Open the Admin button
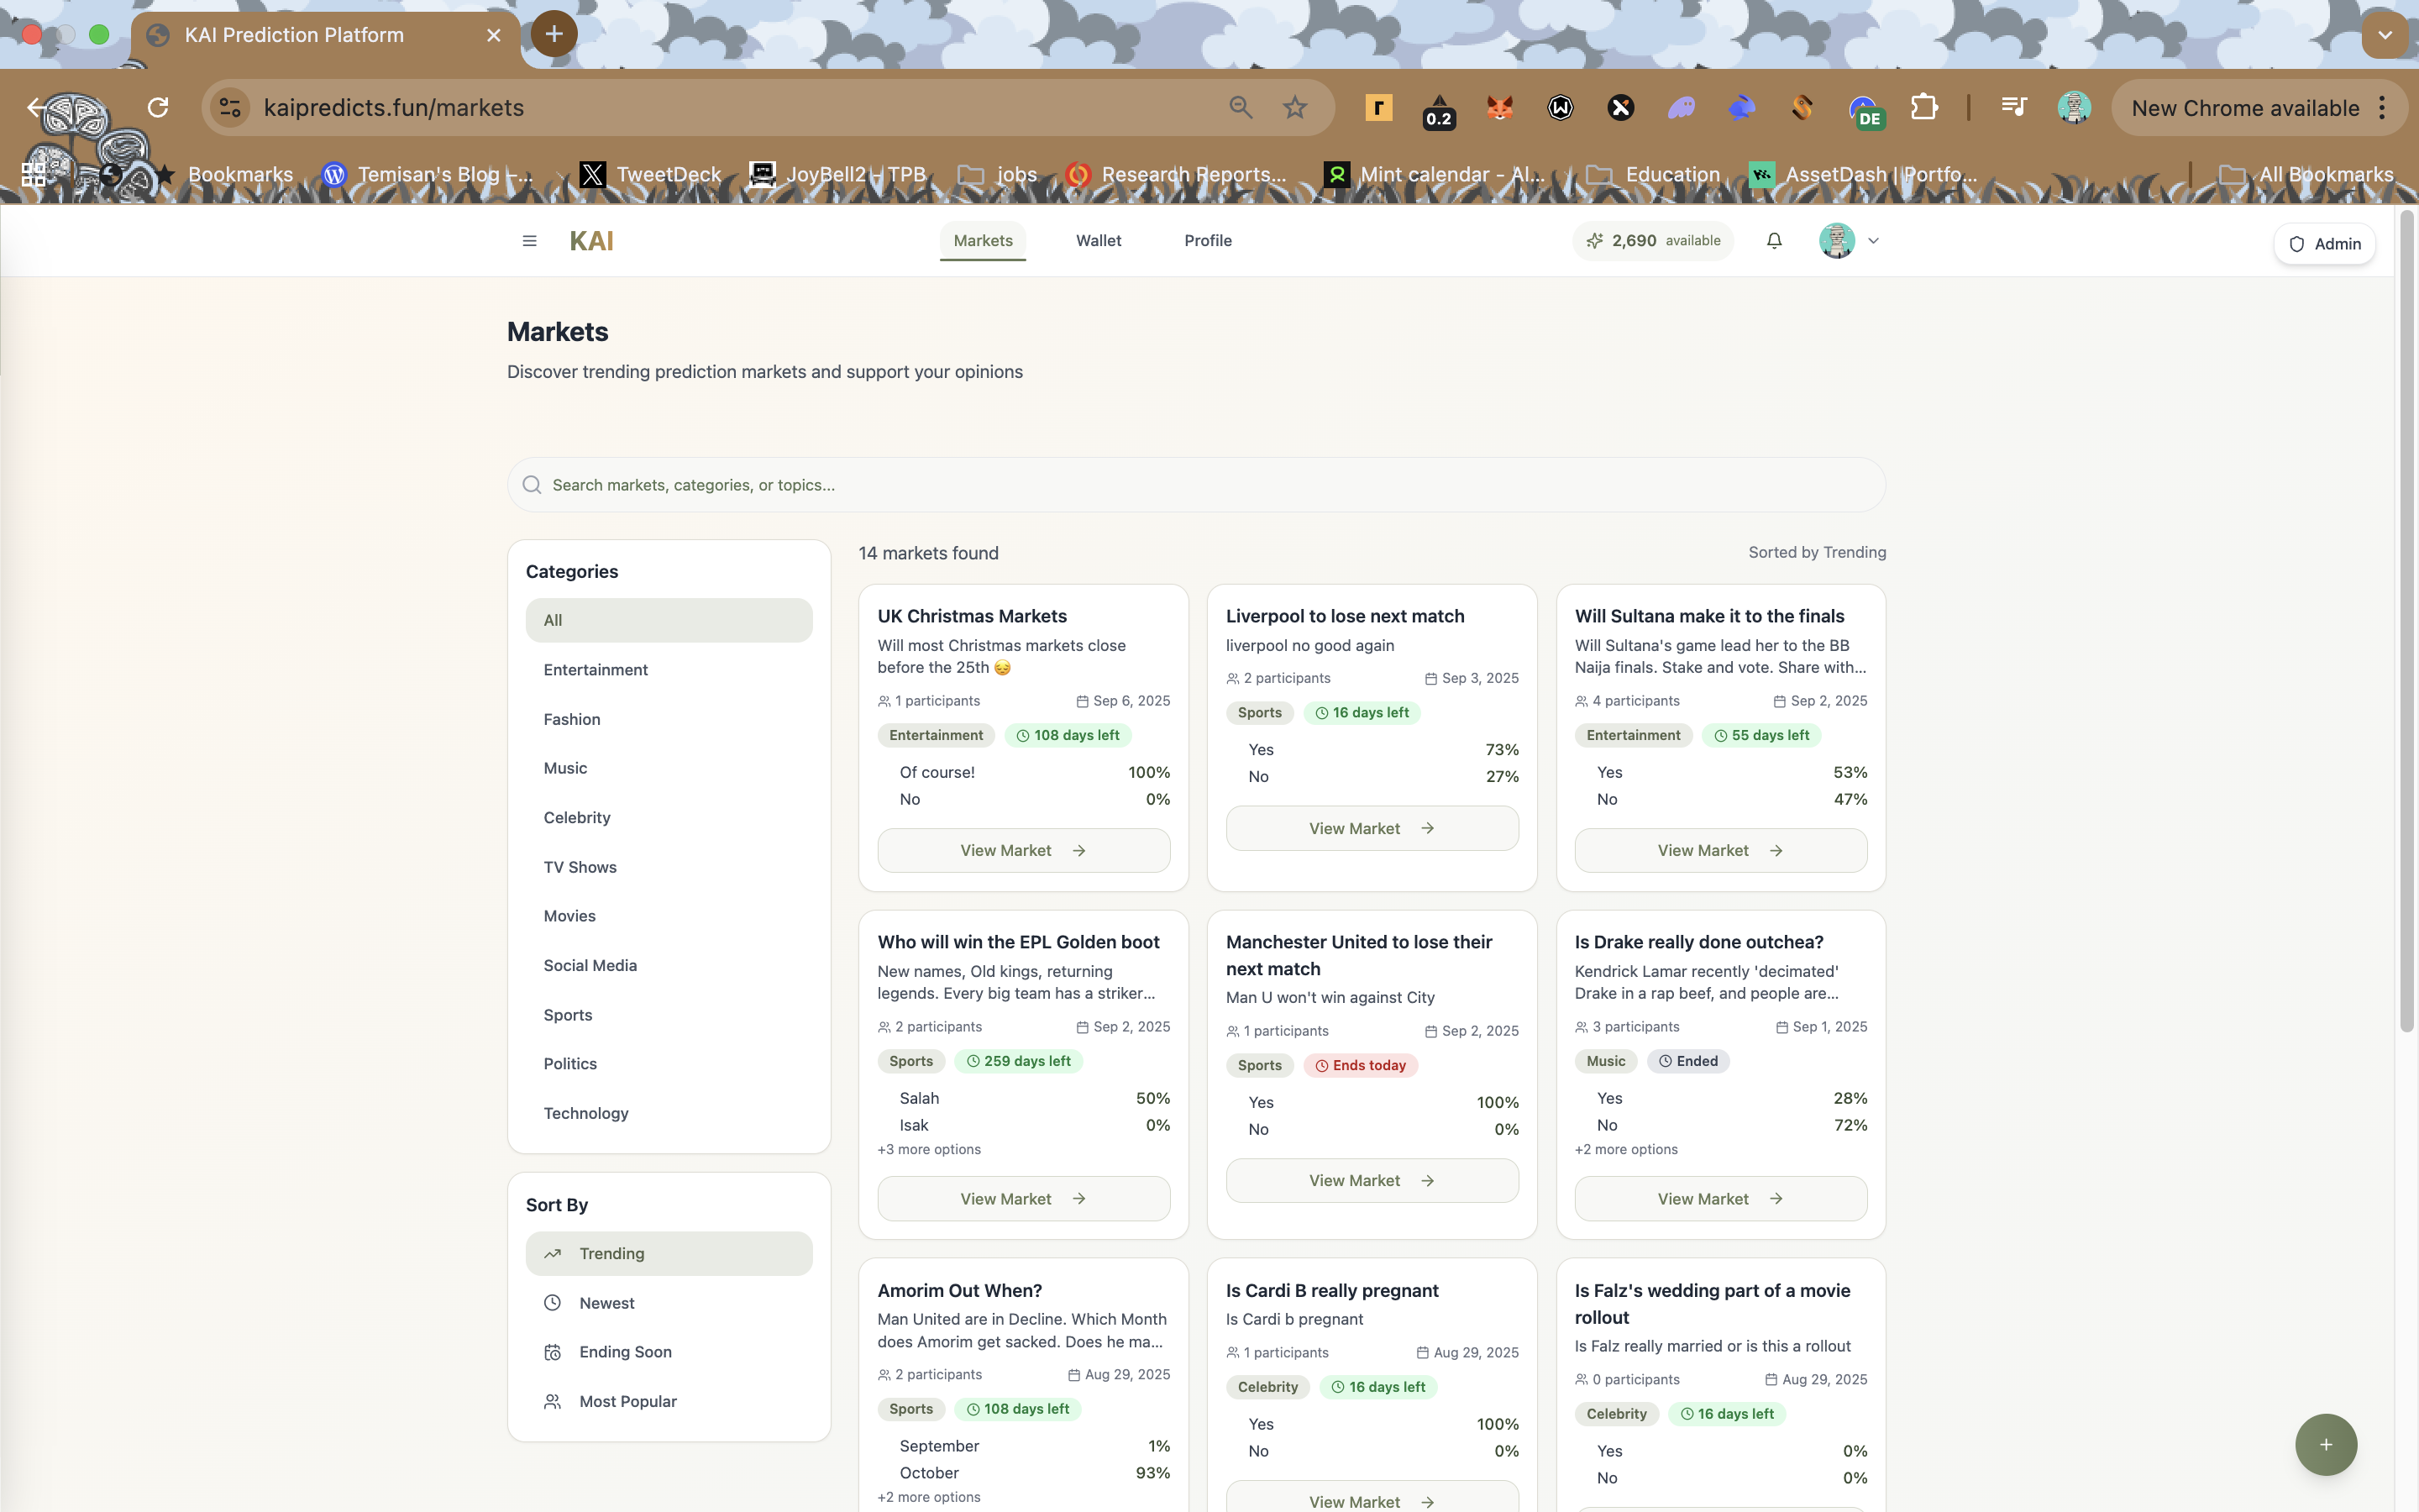Viewport: 2419px width, 1512px height. click(2324, 244)
